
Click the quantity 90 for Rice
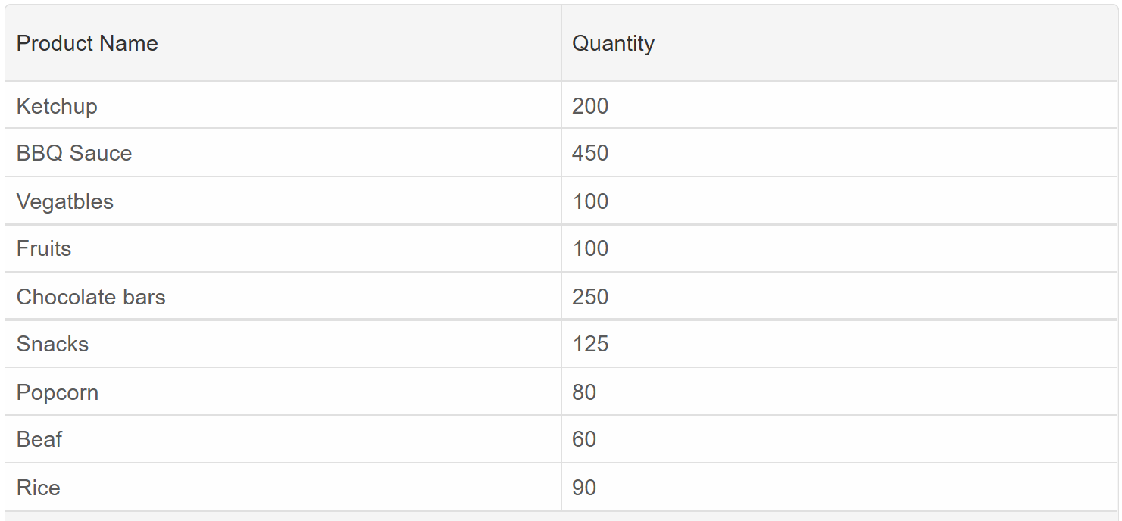[x=839, y=487]
